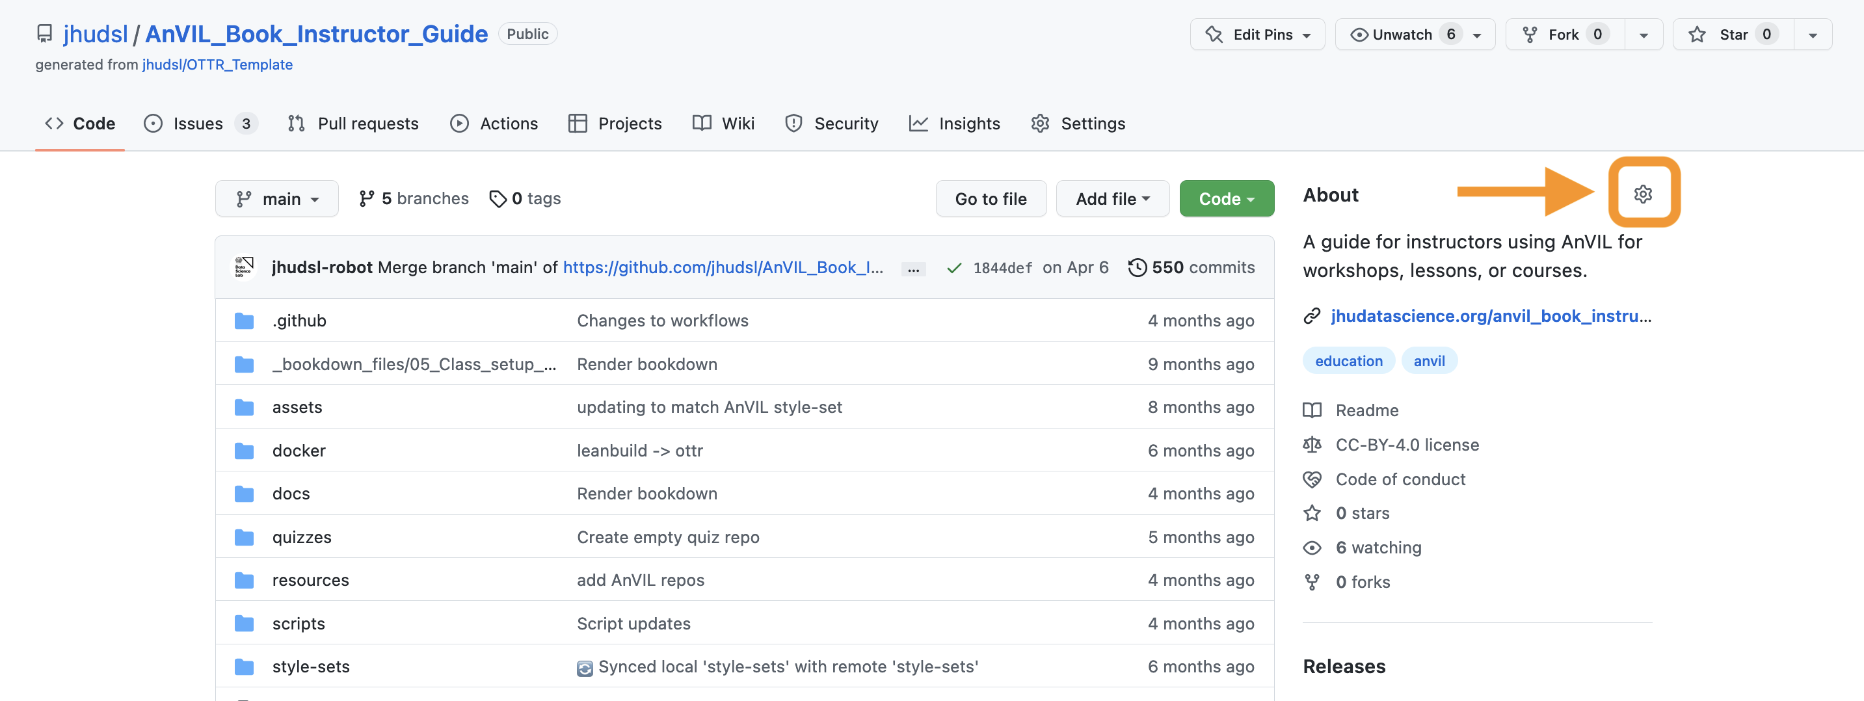The image size is (1864, 701).
Task: Click the Readme book icon
Action: tap(1312, 410)
